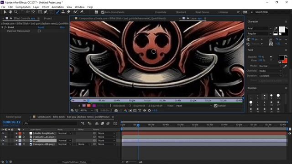Viewport: 292px width, 164px height.
Task: Select the Brush tool
Action: pos(58,12)
